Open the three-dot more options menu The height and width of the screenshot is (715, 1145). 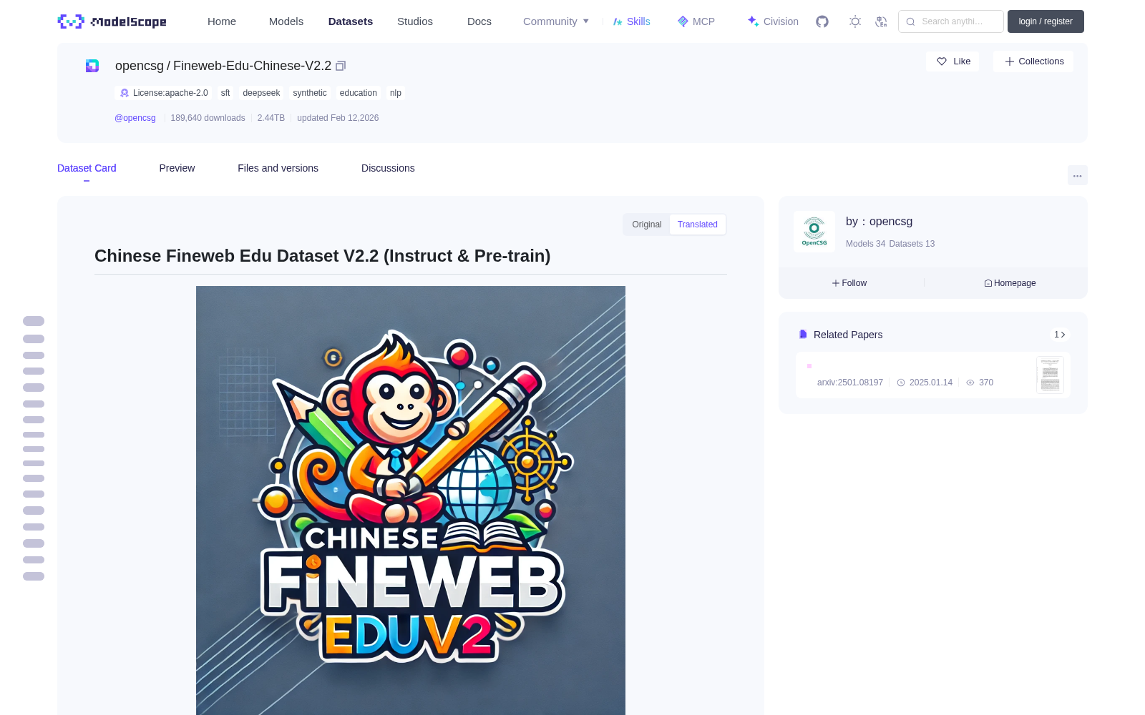(x=1077, y=175)
